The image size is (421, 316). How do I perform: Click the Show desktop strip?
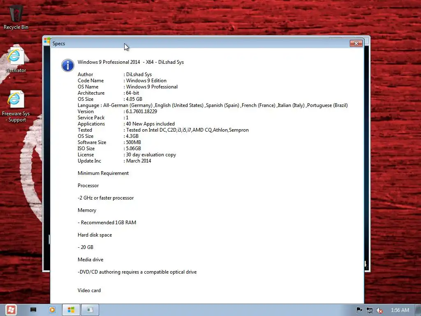[419, 310]
